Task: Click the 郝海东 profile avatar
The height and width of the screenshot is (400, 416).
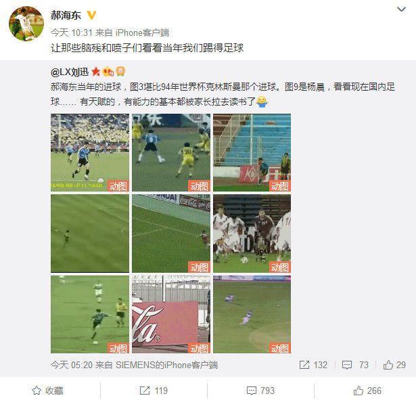Action: tap(26, 24)
